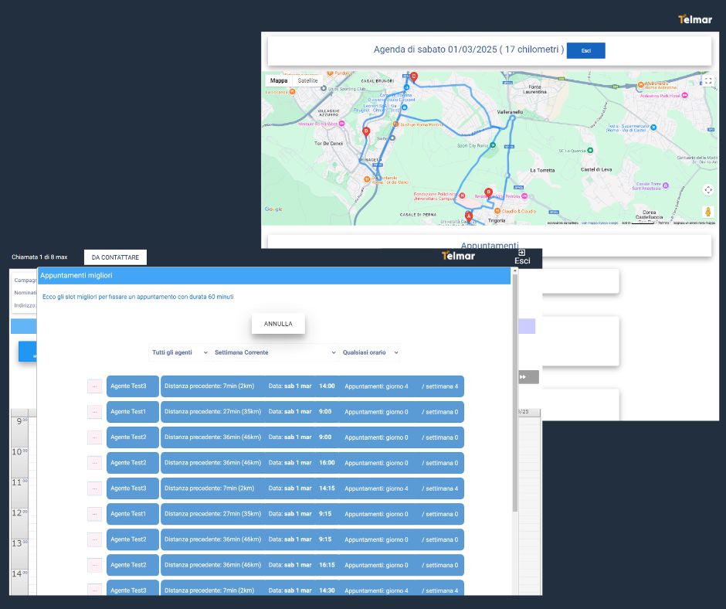
Task: Click the Claudio & Claudio restaurant pin
Action: coord(497,211)
